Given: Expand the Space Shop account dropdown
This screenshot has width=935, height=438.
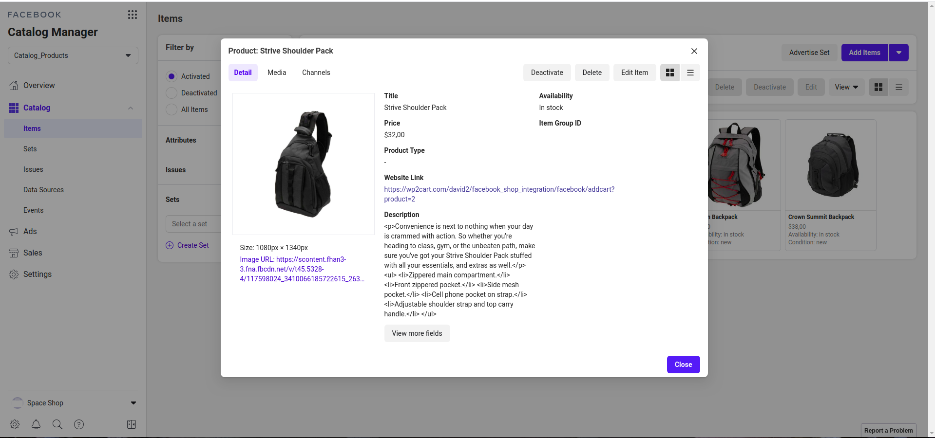Looking at the screenshot, I should (x=133, y=403).
